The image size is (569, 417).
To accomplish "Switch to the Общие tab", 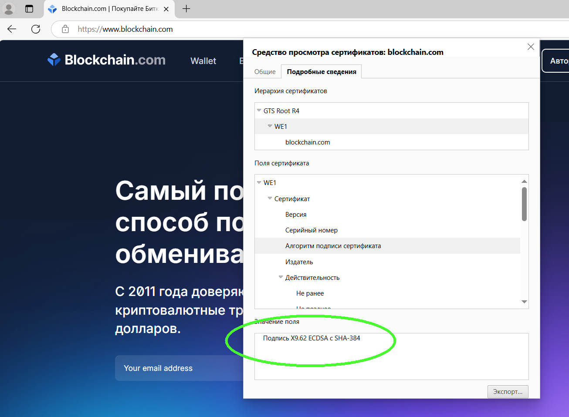I will click(x=265, y=72).
